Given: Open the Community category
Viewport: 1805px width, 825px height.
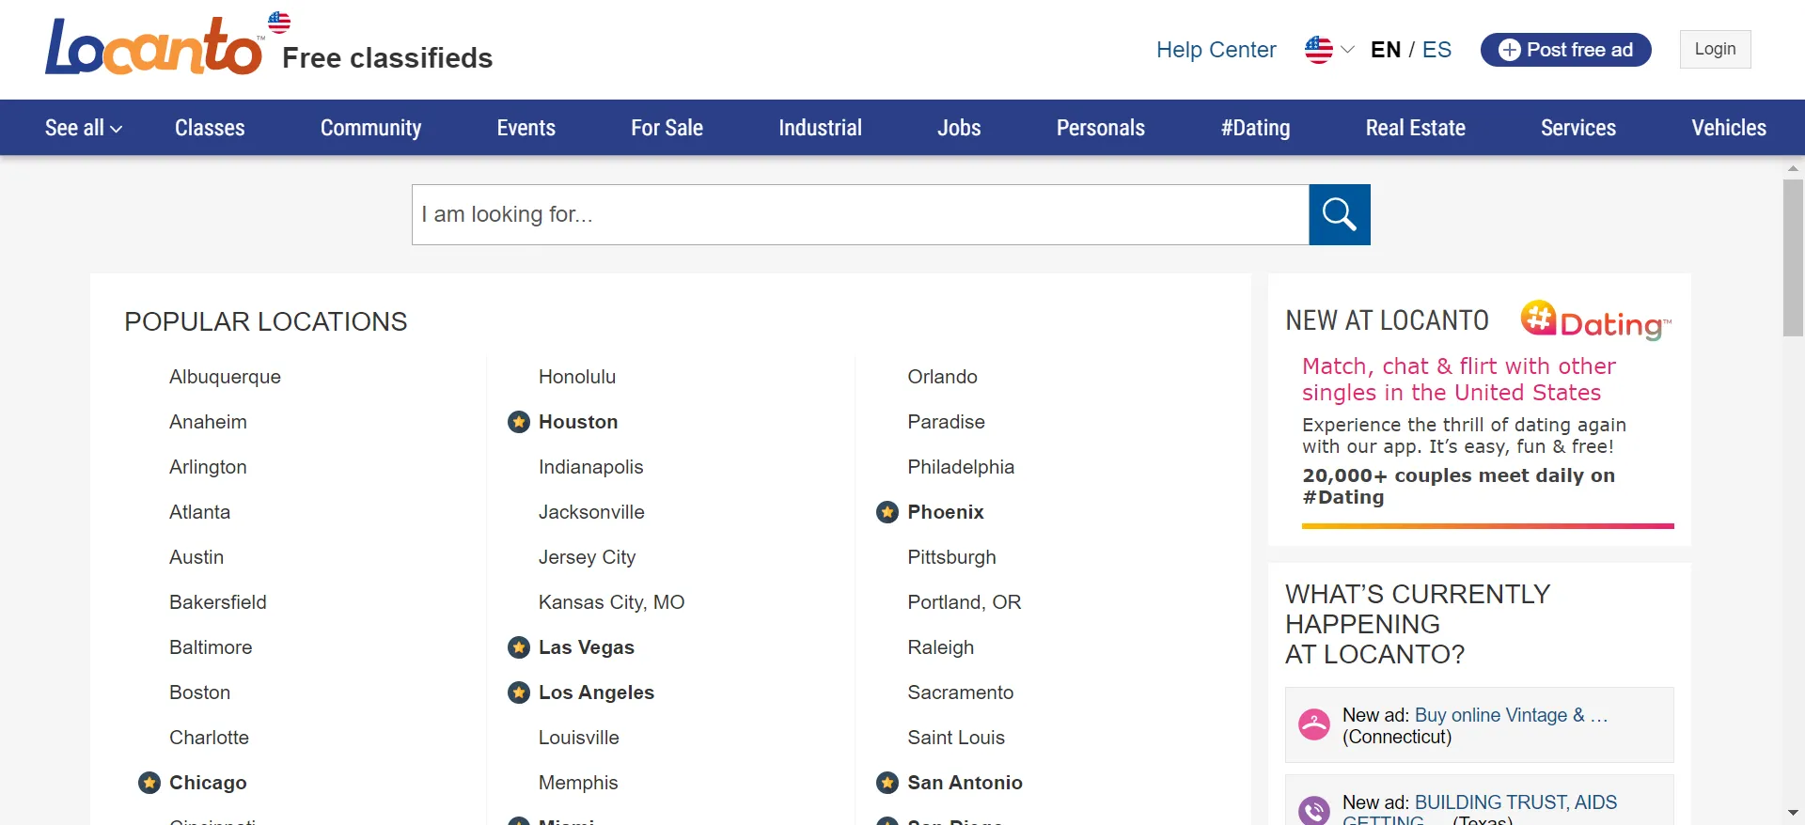Looking at the screenshot, I should [370, 128].
